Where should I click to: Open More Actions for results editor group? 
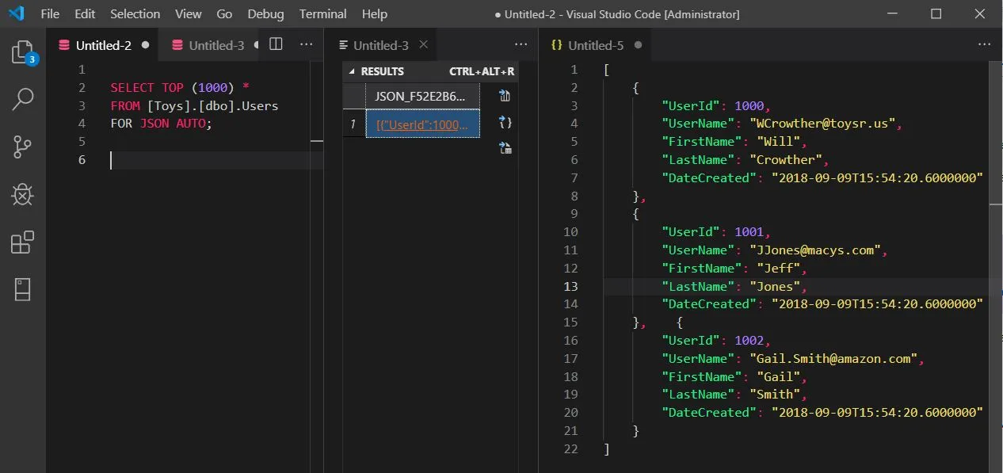tap(521, 45)
